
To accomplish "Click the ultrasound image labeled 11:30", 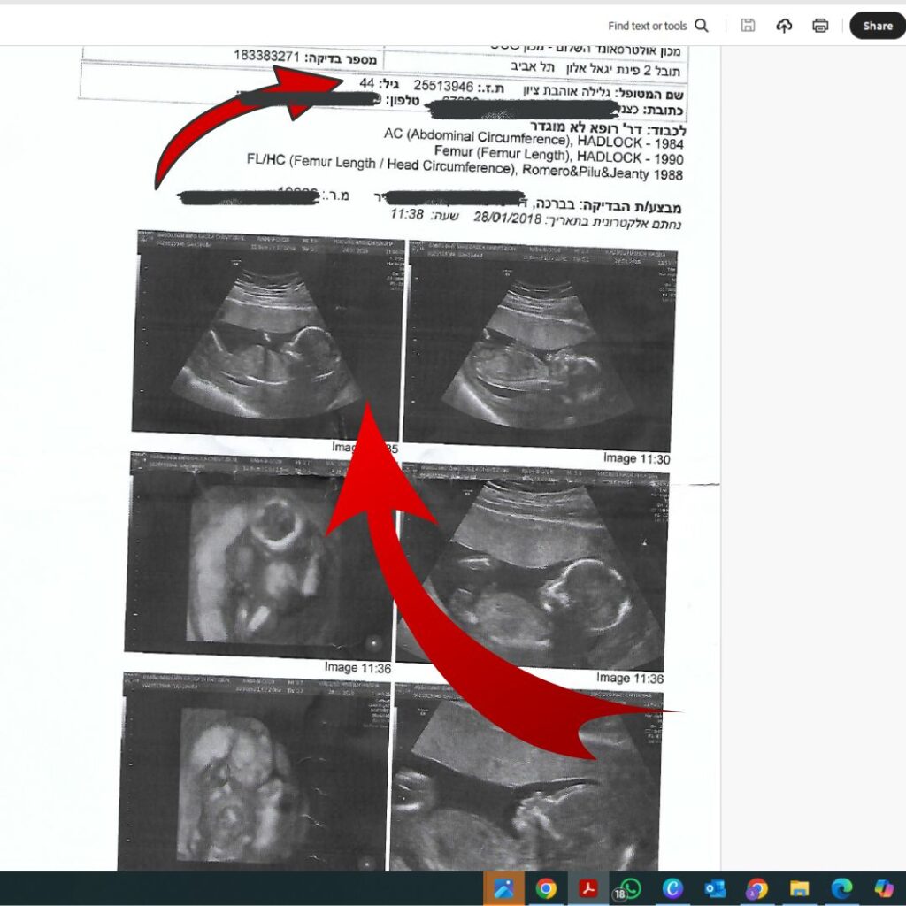I will click(539, 348).
